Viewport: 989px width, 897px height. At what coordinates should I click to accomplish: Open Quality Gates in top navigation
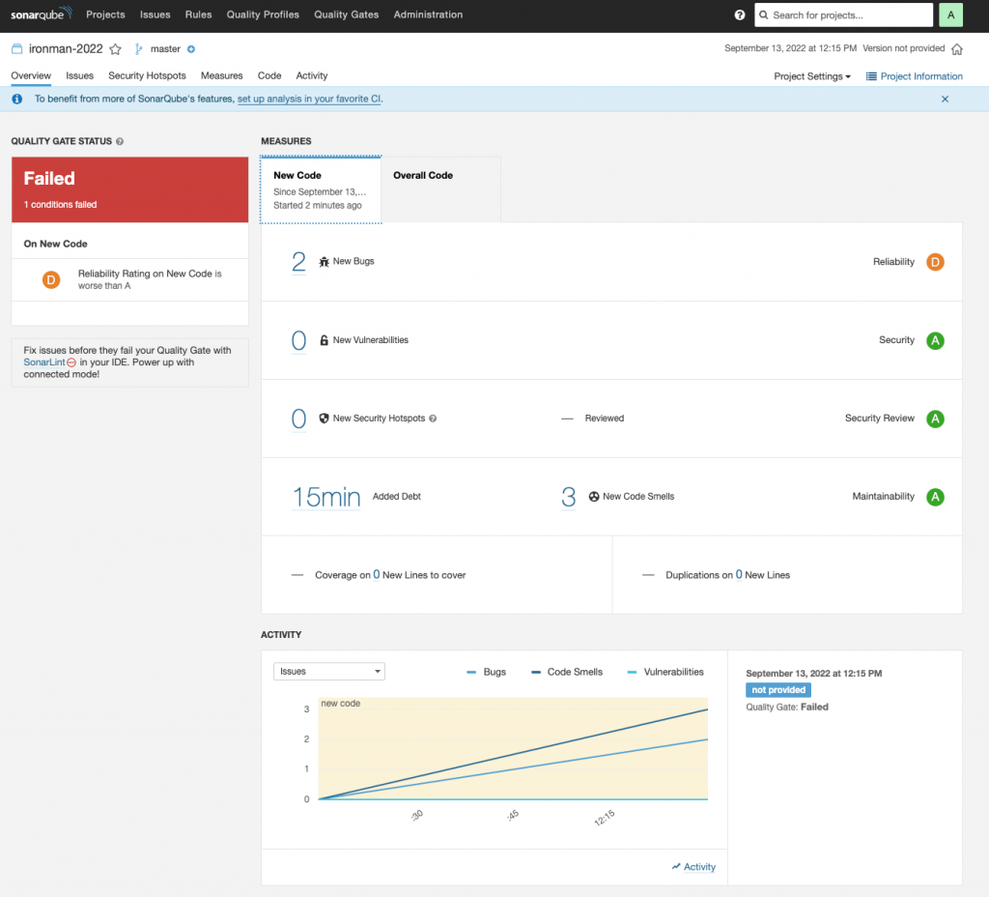(347, 14)
